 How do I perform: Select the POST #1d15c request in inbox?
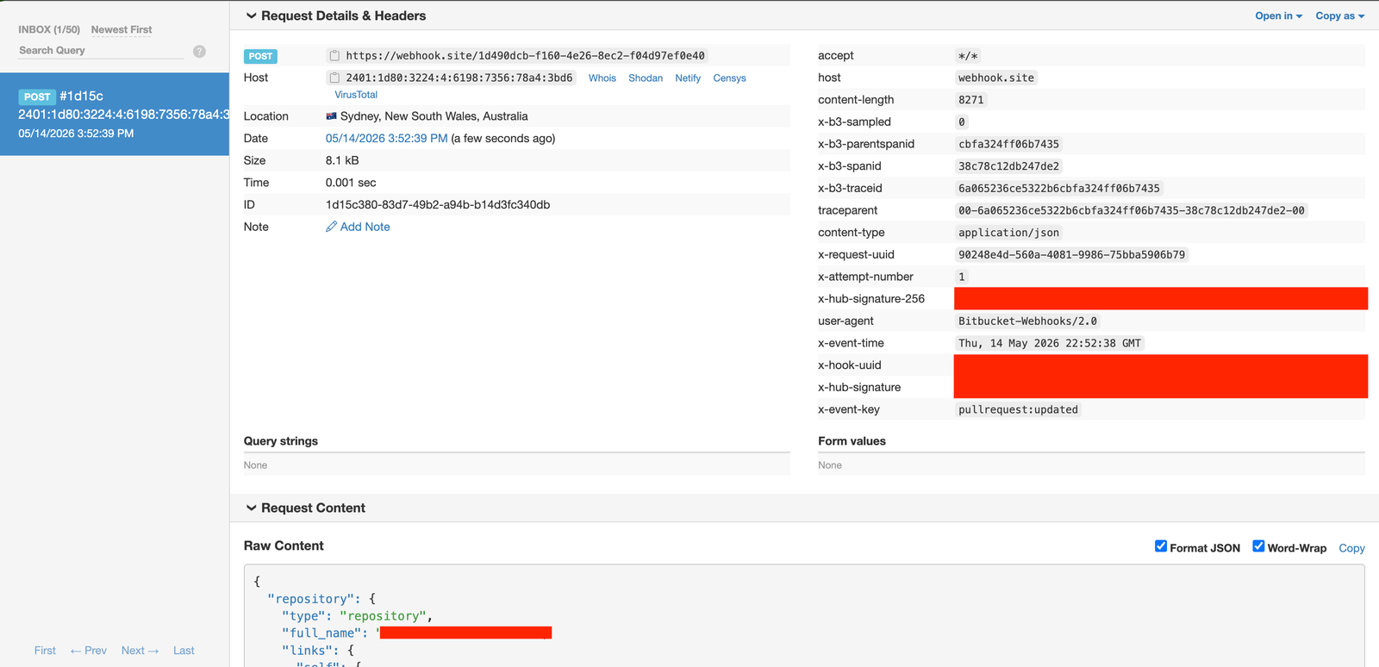click(115, 114)
